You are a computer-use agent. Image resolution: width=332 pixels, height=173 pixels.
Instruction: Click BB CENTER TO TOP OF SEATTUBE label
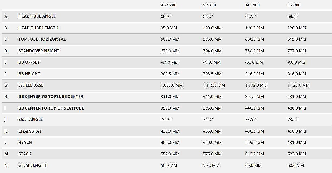[x=51, y=108]
